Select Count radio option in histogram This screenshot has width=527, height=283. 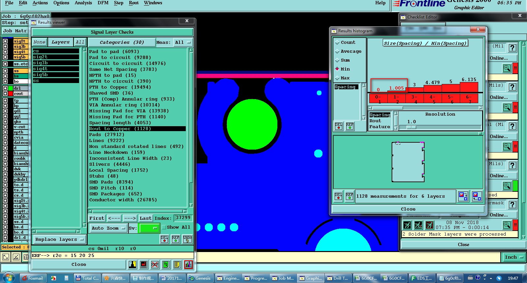pos(337,42)
